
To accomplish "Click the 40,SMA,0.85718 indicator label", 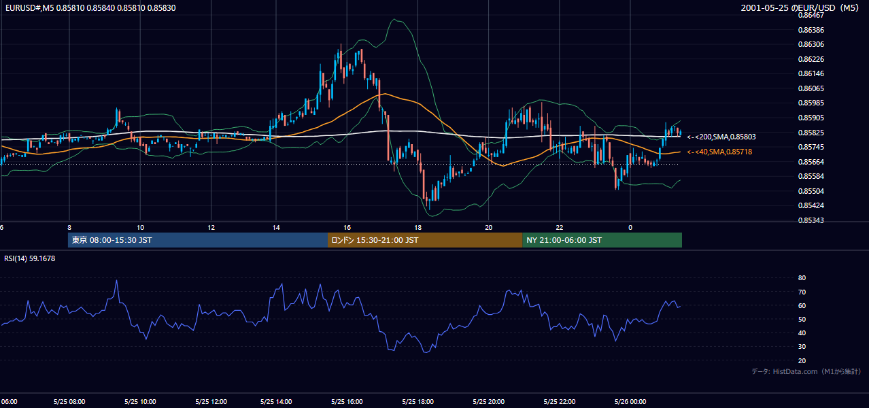I will [719, 152].
